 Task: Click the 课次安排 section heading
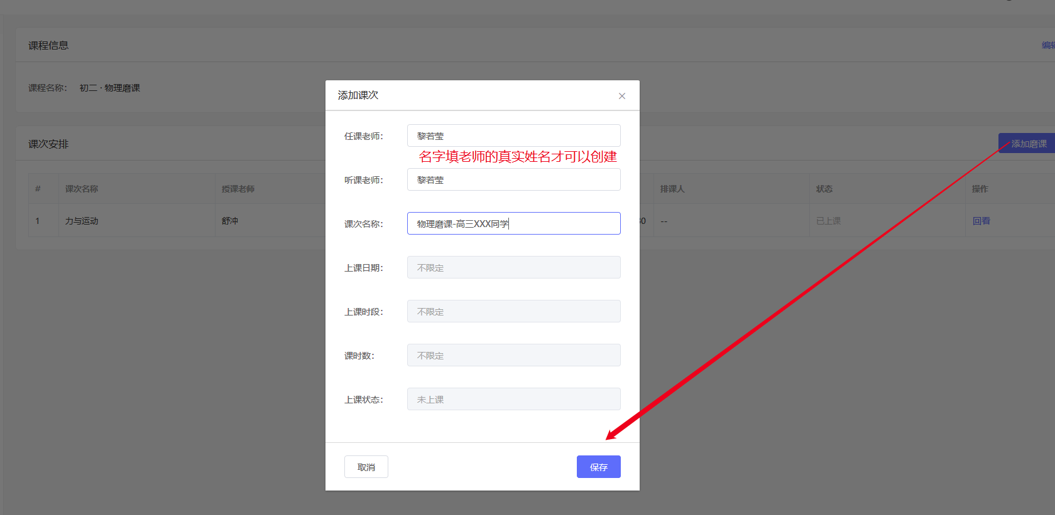point(48,144)
